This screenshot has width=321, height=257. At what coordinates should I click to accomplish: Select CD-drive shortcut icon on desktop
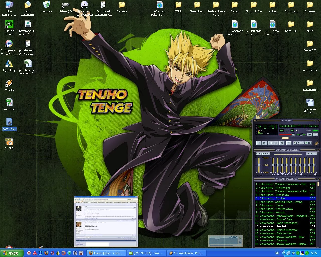tap(84, 8)
